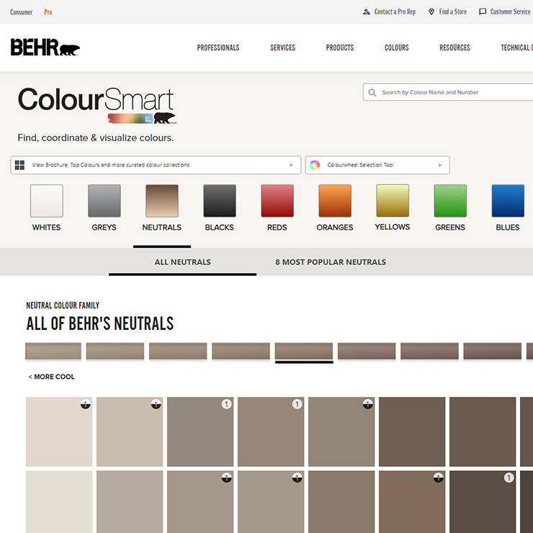This screenshot has height=533, width=533.
Task: Open first-row seventh dark brown tile
Action: (x=483, y=431)
